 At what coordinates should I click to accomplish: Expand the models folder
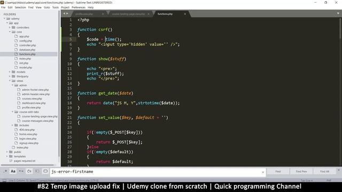10,72
